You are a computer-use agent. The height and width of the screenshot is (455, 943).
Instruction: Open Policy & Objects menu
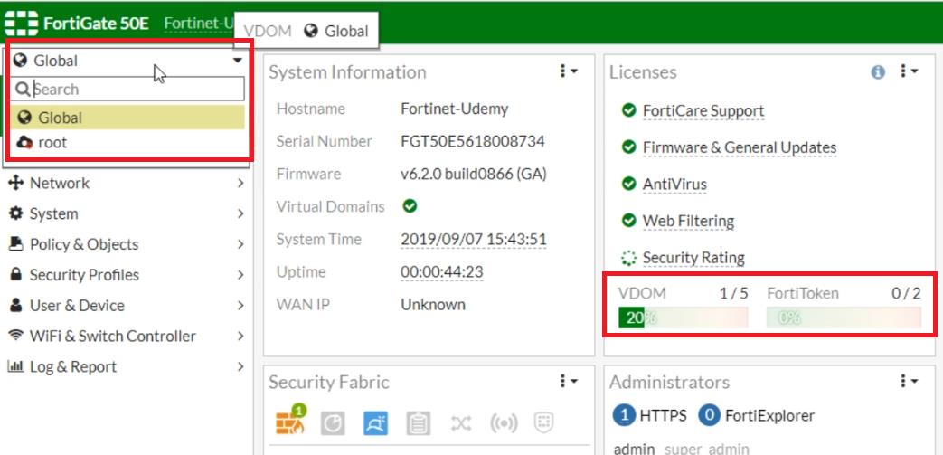[x=127, y=244]
